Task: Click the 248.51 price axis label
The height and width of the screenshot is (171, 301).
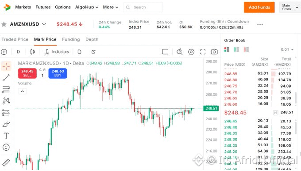Action: [211, 109]
